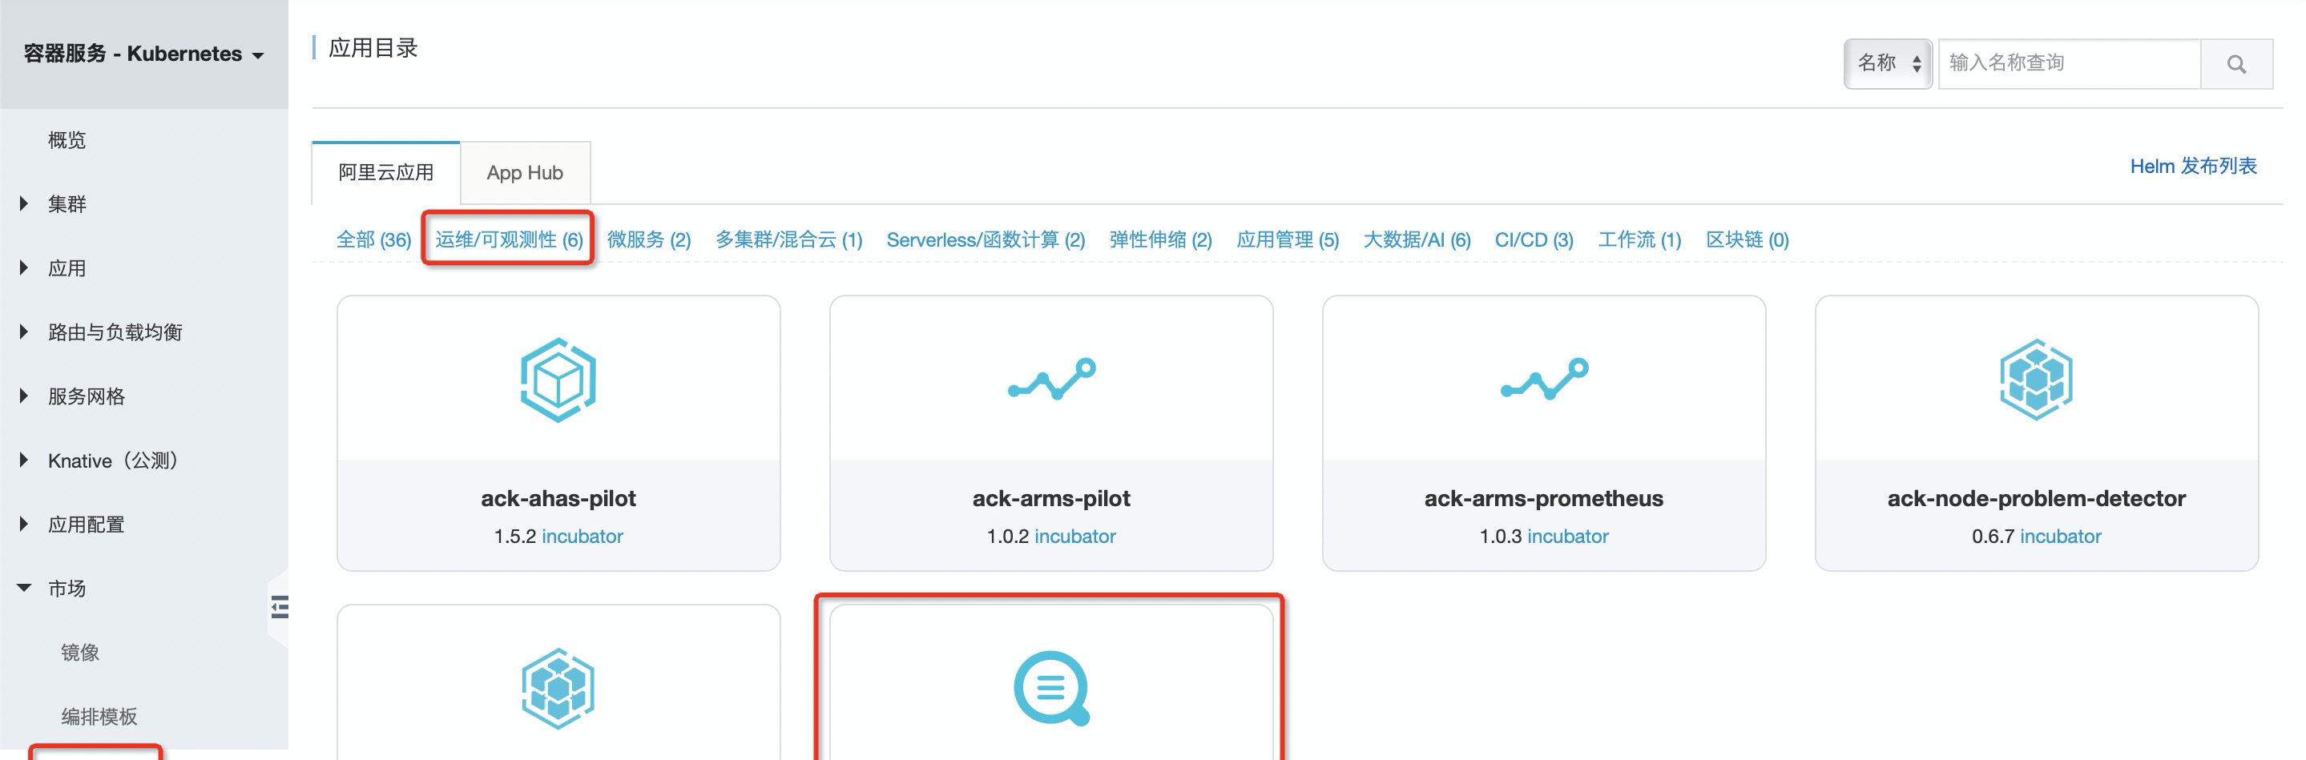The height and width of the screenshot is (760, 2306).
Task: Open the Helm 发布列表 link
Action: pos(2193,167)
